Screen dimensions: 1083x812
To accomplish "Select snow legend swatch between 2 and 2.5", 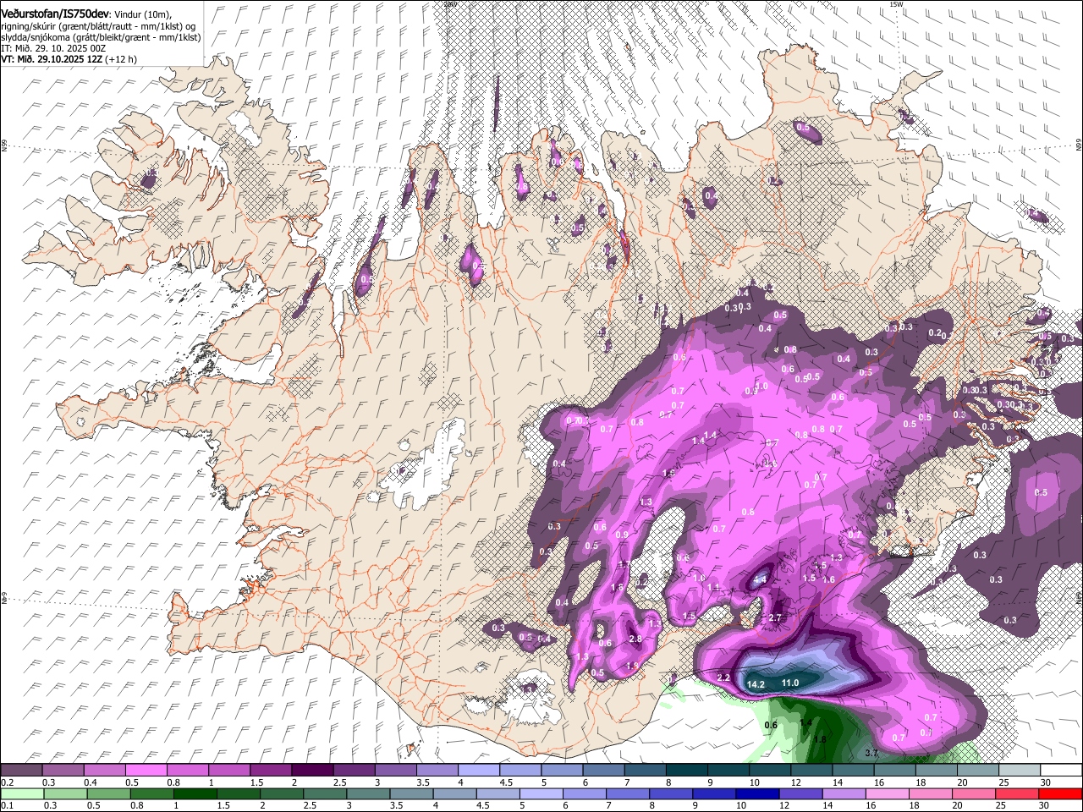I will click(312, 770).
